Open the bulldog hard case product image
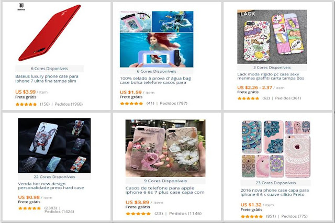335x223 pixels. 54,146
